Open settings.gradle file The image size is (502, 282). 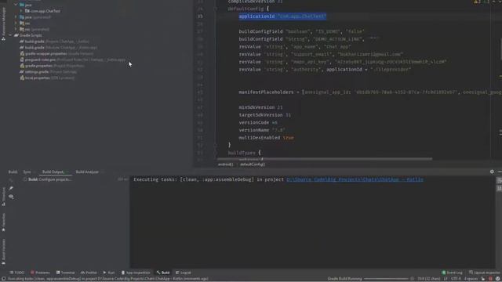coord(48,71)
